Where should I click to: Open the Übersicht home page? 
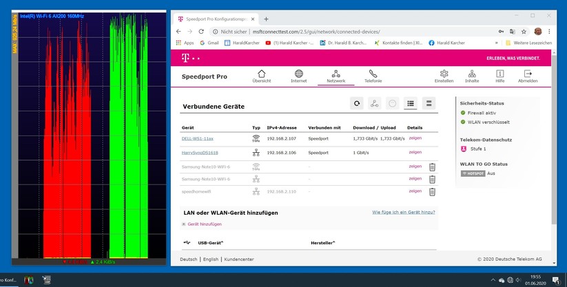tap(261, 76)
